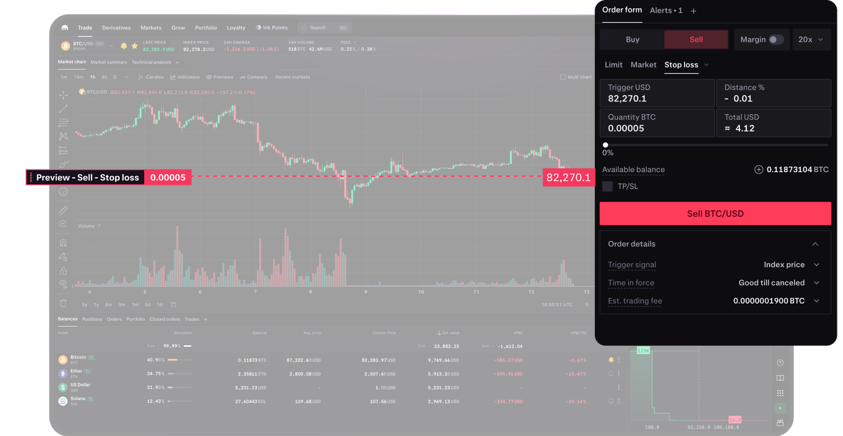The width and height of the screenshot is (843, 436).
Task: Lock all drawing tools
Action: (63, 270)
